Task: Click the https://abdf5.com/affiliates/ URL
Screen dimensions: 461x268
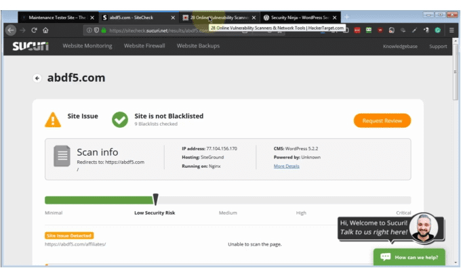Action: coord(75,244)
